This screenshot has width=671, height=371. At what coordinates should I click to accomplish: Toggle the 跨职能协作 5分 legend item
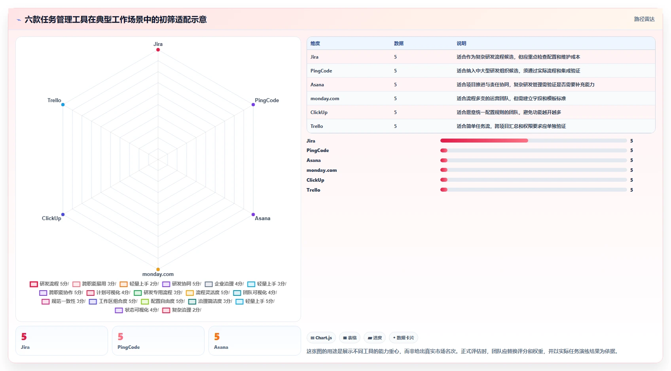tap(61, 293)
